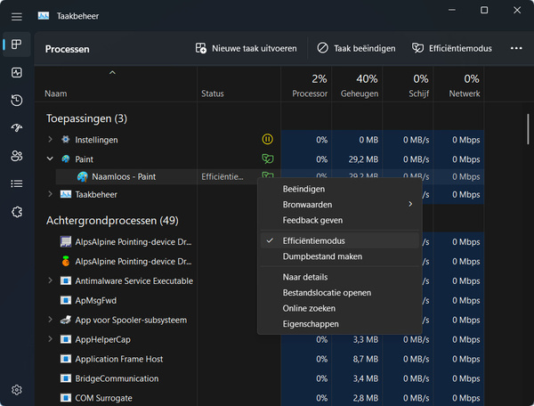
Task: Expand the Instellingen process group
Action: pos(50,139)
